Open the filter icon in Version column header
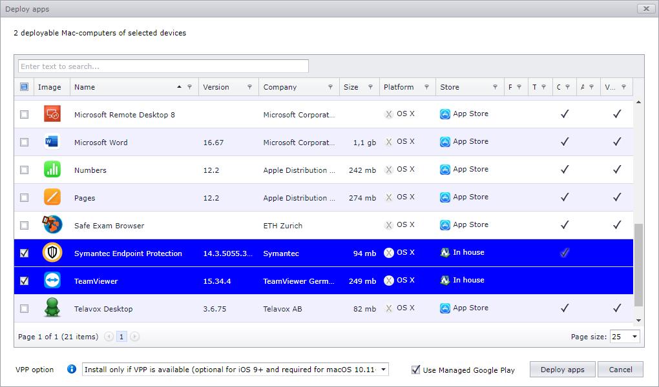The image size is (659, 387). [249, 87]
